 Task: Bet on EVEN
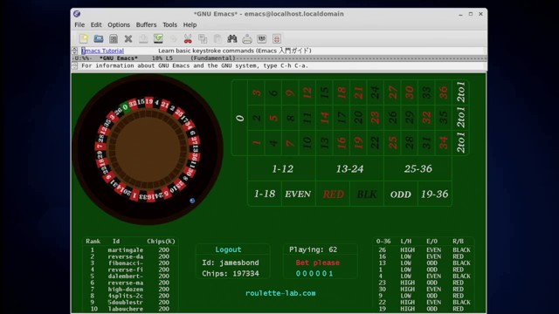tap(298, 194)
